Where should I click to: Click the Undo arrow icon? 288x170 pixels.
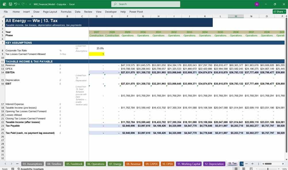[16, 4]
